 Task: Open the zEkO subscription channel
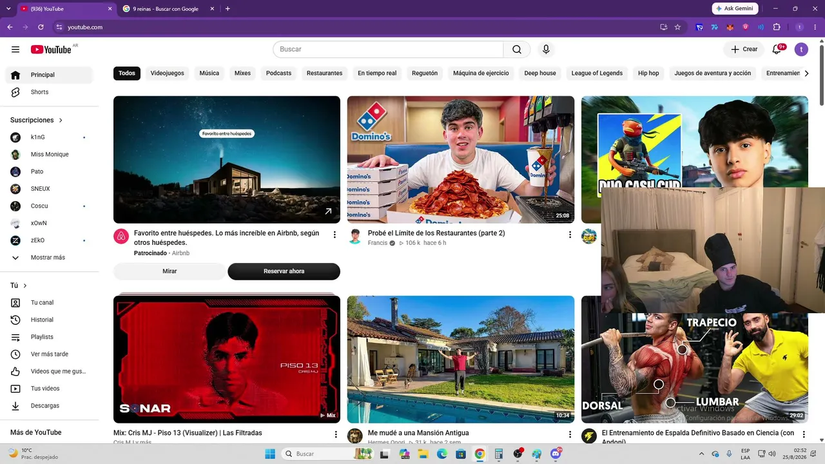(49, 240)
